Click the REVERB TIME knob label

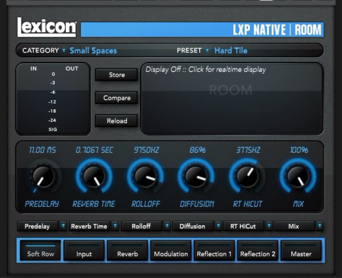94,204
